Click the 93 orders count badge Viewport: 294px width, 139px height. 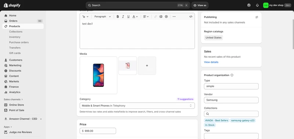40,21
